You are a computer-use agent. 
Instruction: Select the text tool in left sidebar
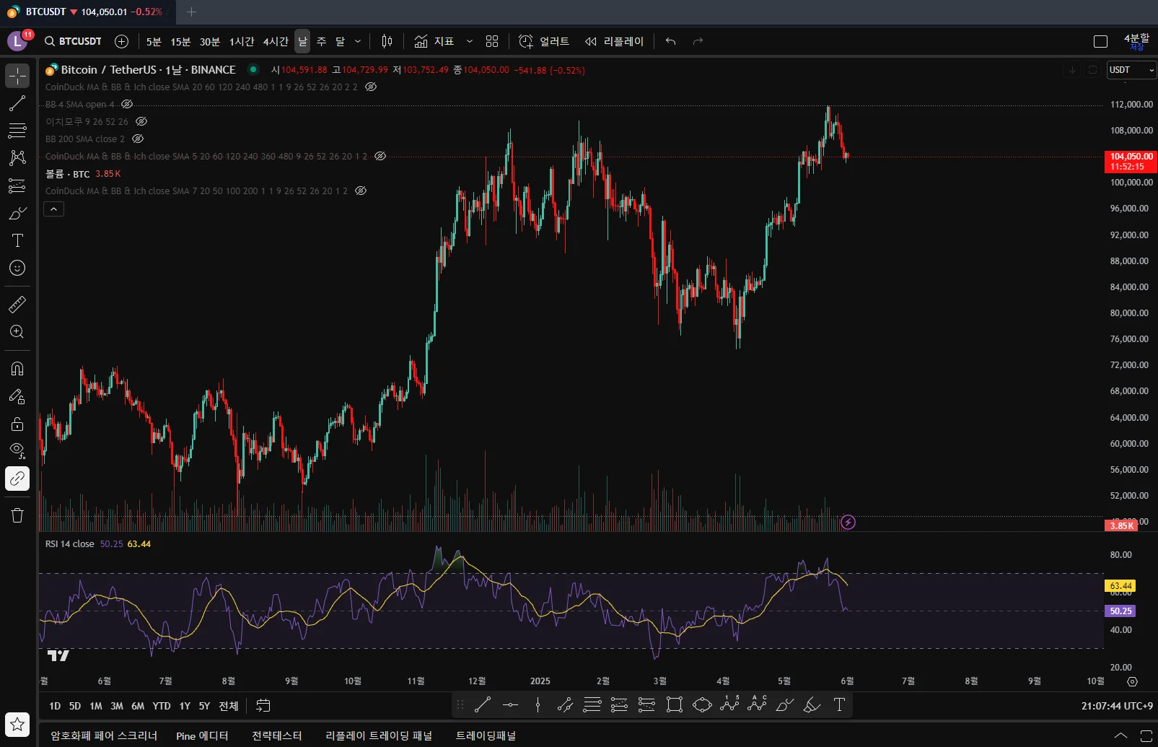[x=17, y=240]
